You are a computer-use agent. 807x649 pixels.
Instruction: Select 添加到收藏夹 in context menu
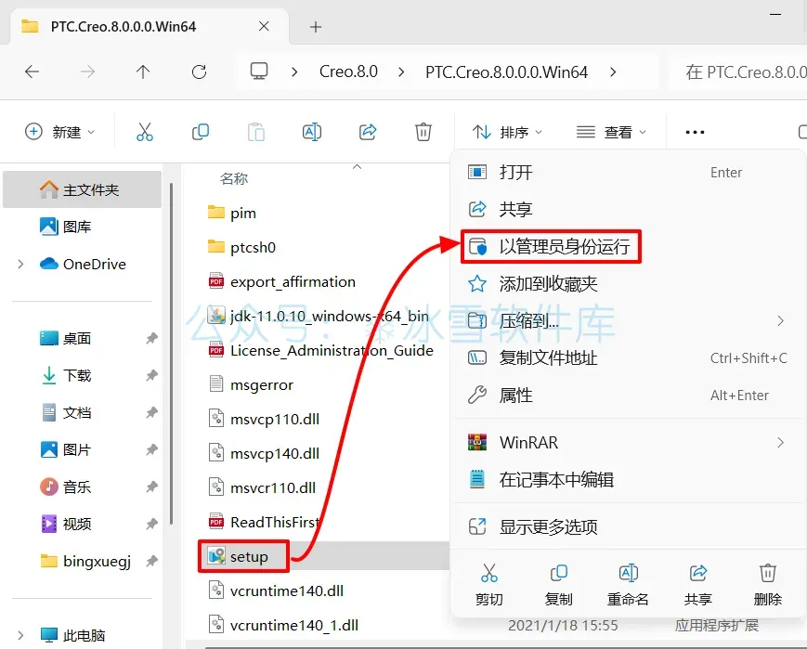coord(628,283)
